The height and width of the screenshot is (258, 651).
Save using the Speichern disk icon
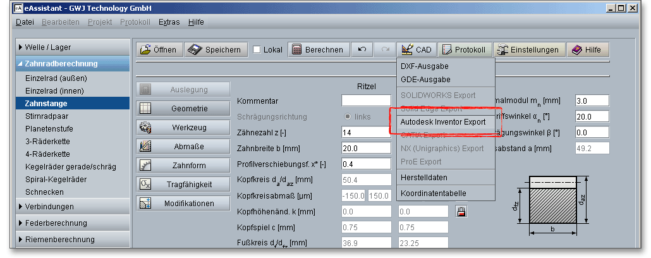click(x=216, y=50)
